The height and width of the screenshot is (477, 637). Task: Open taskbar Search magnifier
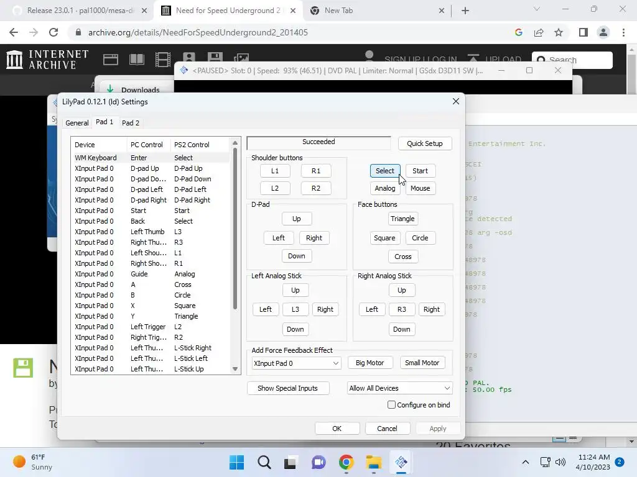pos(264,462)
